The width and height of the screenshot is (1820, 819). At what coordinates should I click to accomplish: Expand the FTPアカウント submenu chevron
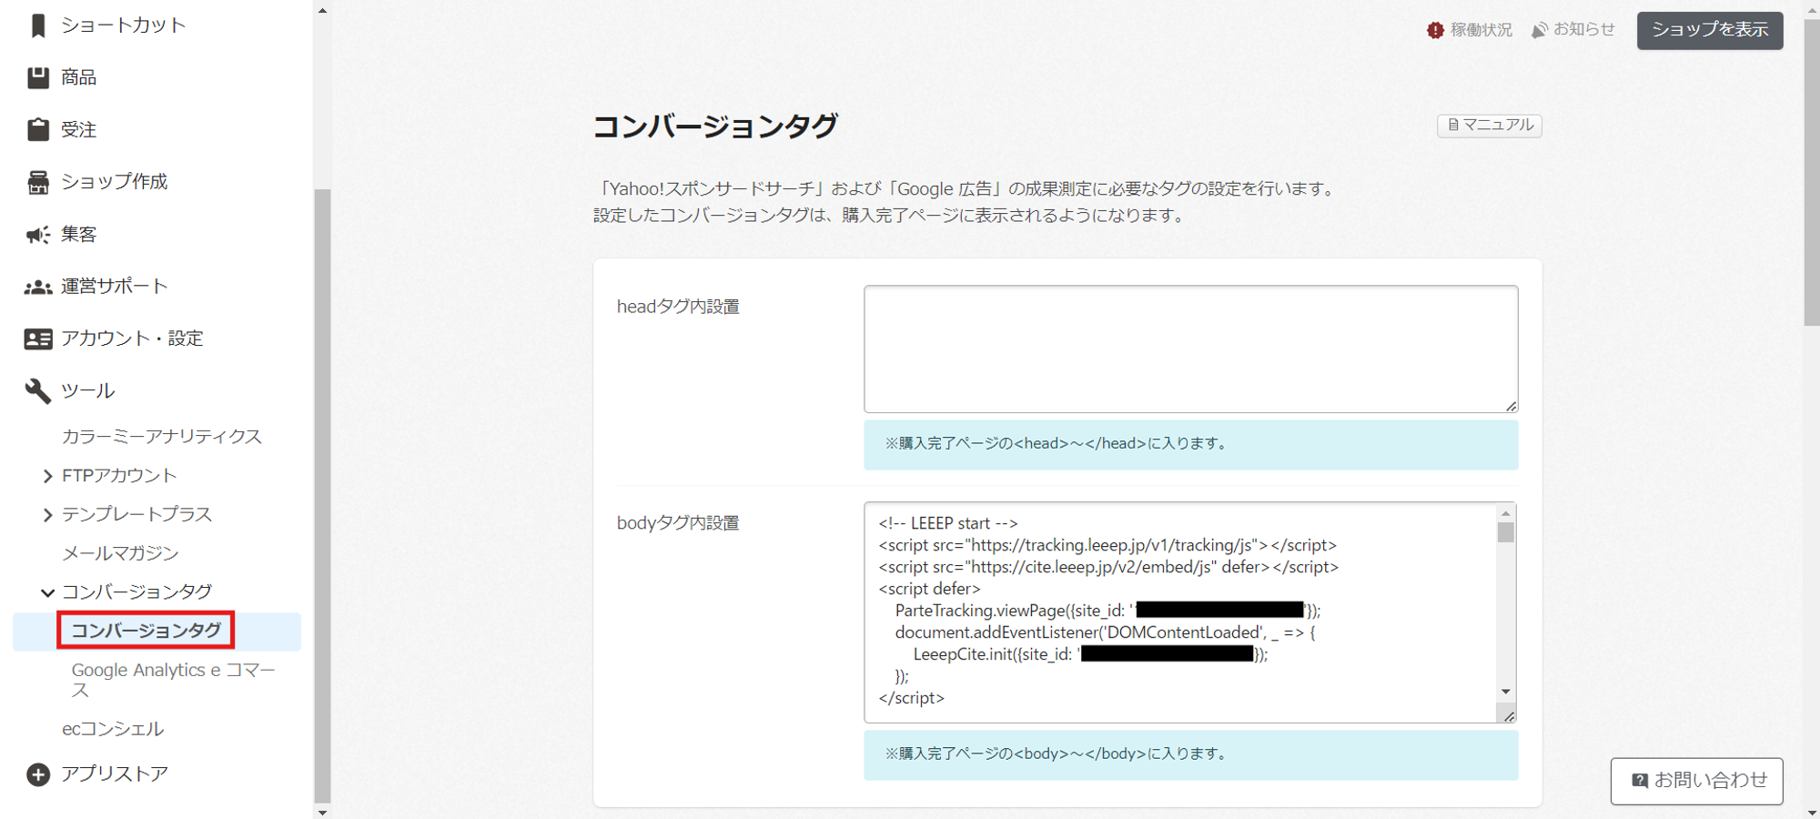tap(47, 476)
